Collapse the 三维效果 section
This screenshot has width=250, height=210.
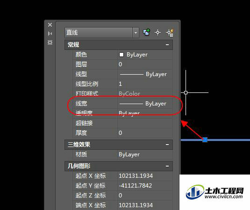tap(167, 145)
